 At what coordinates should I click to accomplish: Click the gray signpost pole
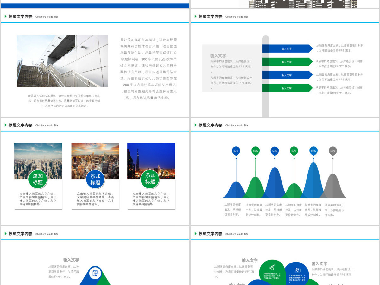pos(266,76)
